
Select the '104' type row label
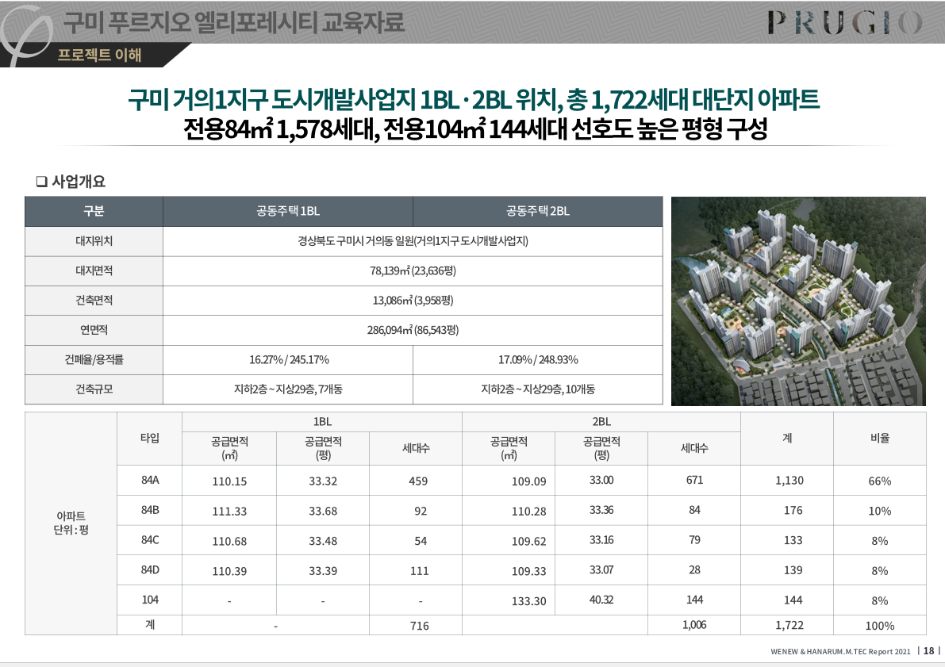[x=149, y=600]
